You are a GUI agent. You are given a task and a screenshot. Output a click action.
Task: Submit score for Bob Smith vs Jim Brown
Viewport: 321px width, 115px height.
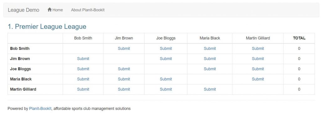(124, 49)
